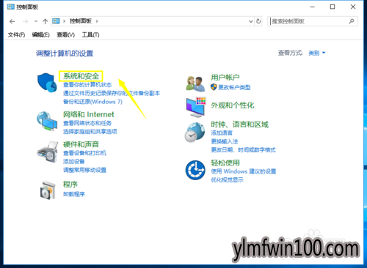
Task: Open the 用户帐户 category
Action: pyautogui.click(x=225, y=78)
